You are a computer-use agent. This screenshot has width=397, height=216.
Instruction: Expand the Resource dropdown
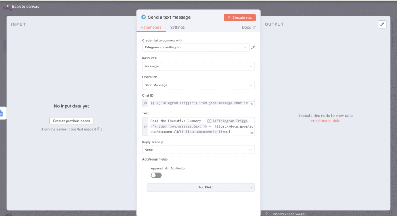pos(198,66)
